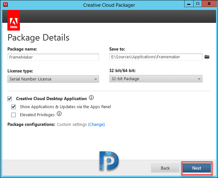Image resolution: width=218 pixels, height=178 pixels.
Task: Open info icon next to Elevated Privileges
Action: click(x=59, y=114)
